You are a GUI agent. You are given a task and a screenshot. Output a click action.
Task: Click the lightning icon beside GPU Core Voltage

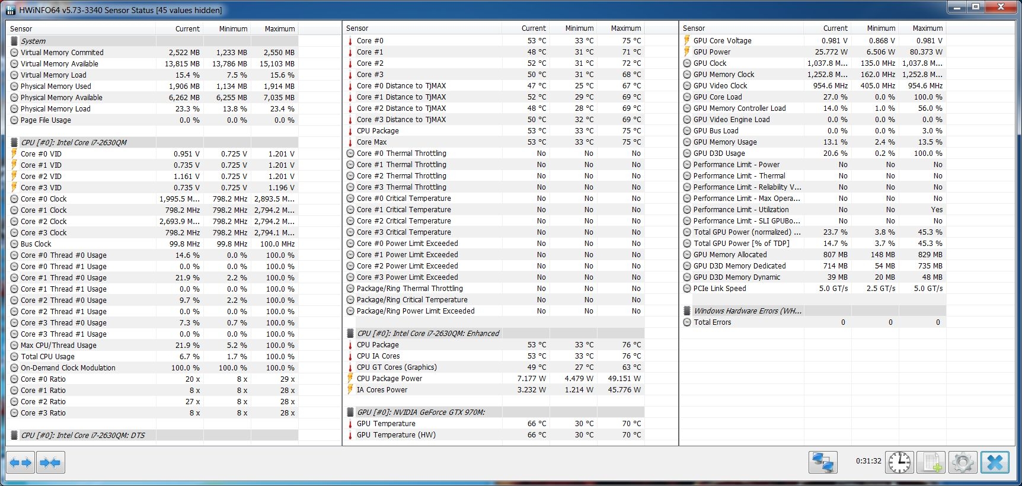(x=687, y=40)
